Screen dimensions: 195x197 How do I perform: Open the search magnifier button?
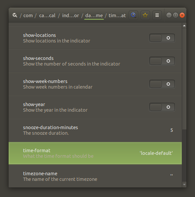click(x=133, y=15)
